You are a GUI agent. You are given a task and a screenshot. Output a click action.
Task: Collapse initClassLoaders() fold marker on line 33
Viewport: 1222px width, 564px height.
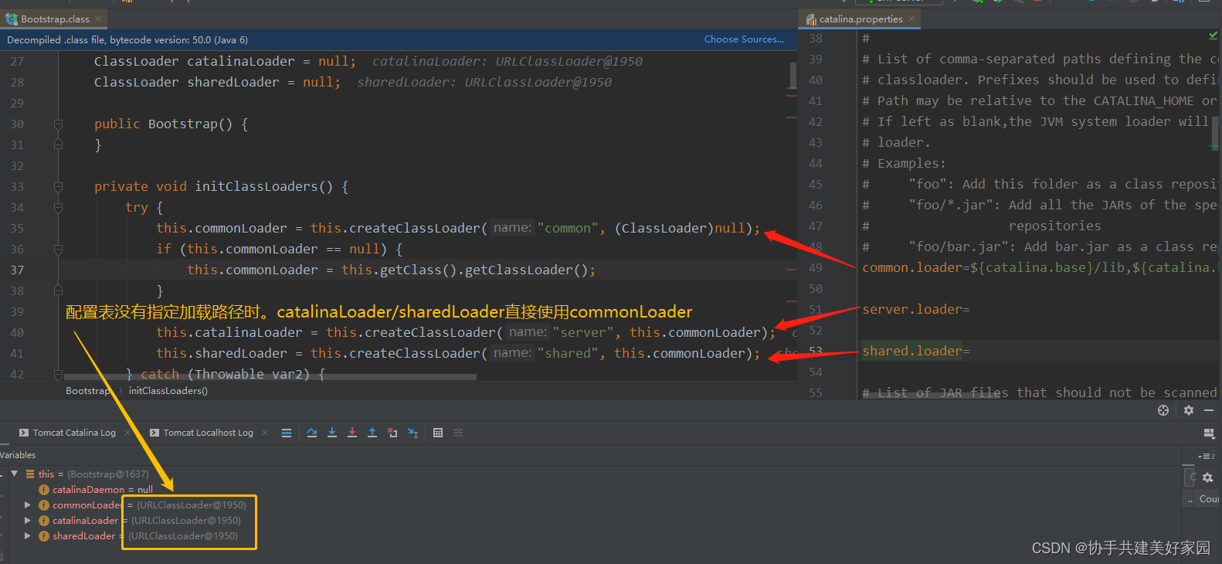[58, 186]
